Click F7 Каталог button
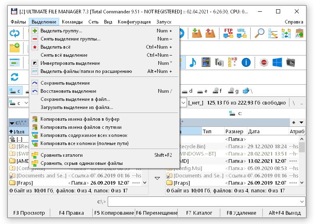317x224 pixels. (199, 213)
